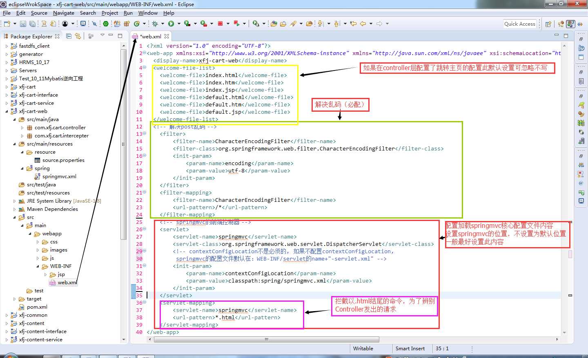Open the File menu
This screenshot has width=588, height=358.
coord(7,13)
